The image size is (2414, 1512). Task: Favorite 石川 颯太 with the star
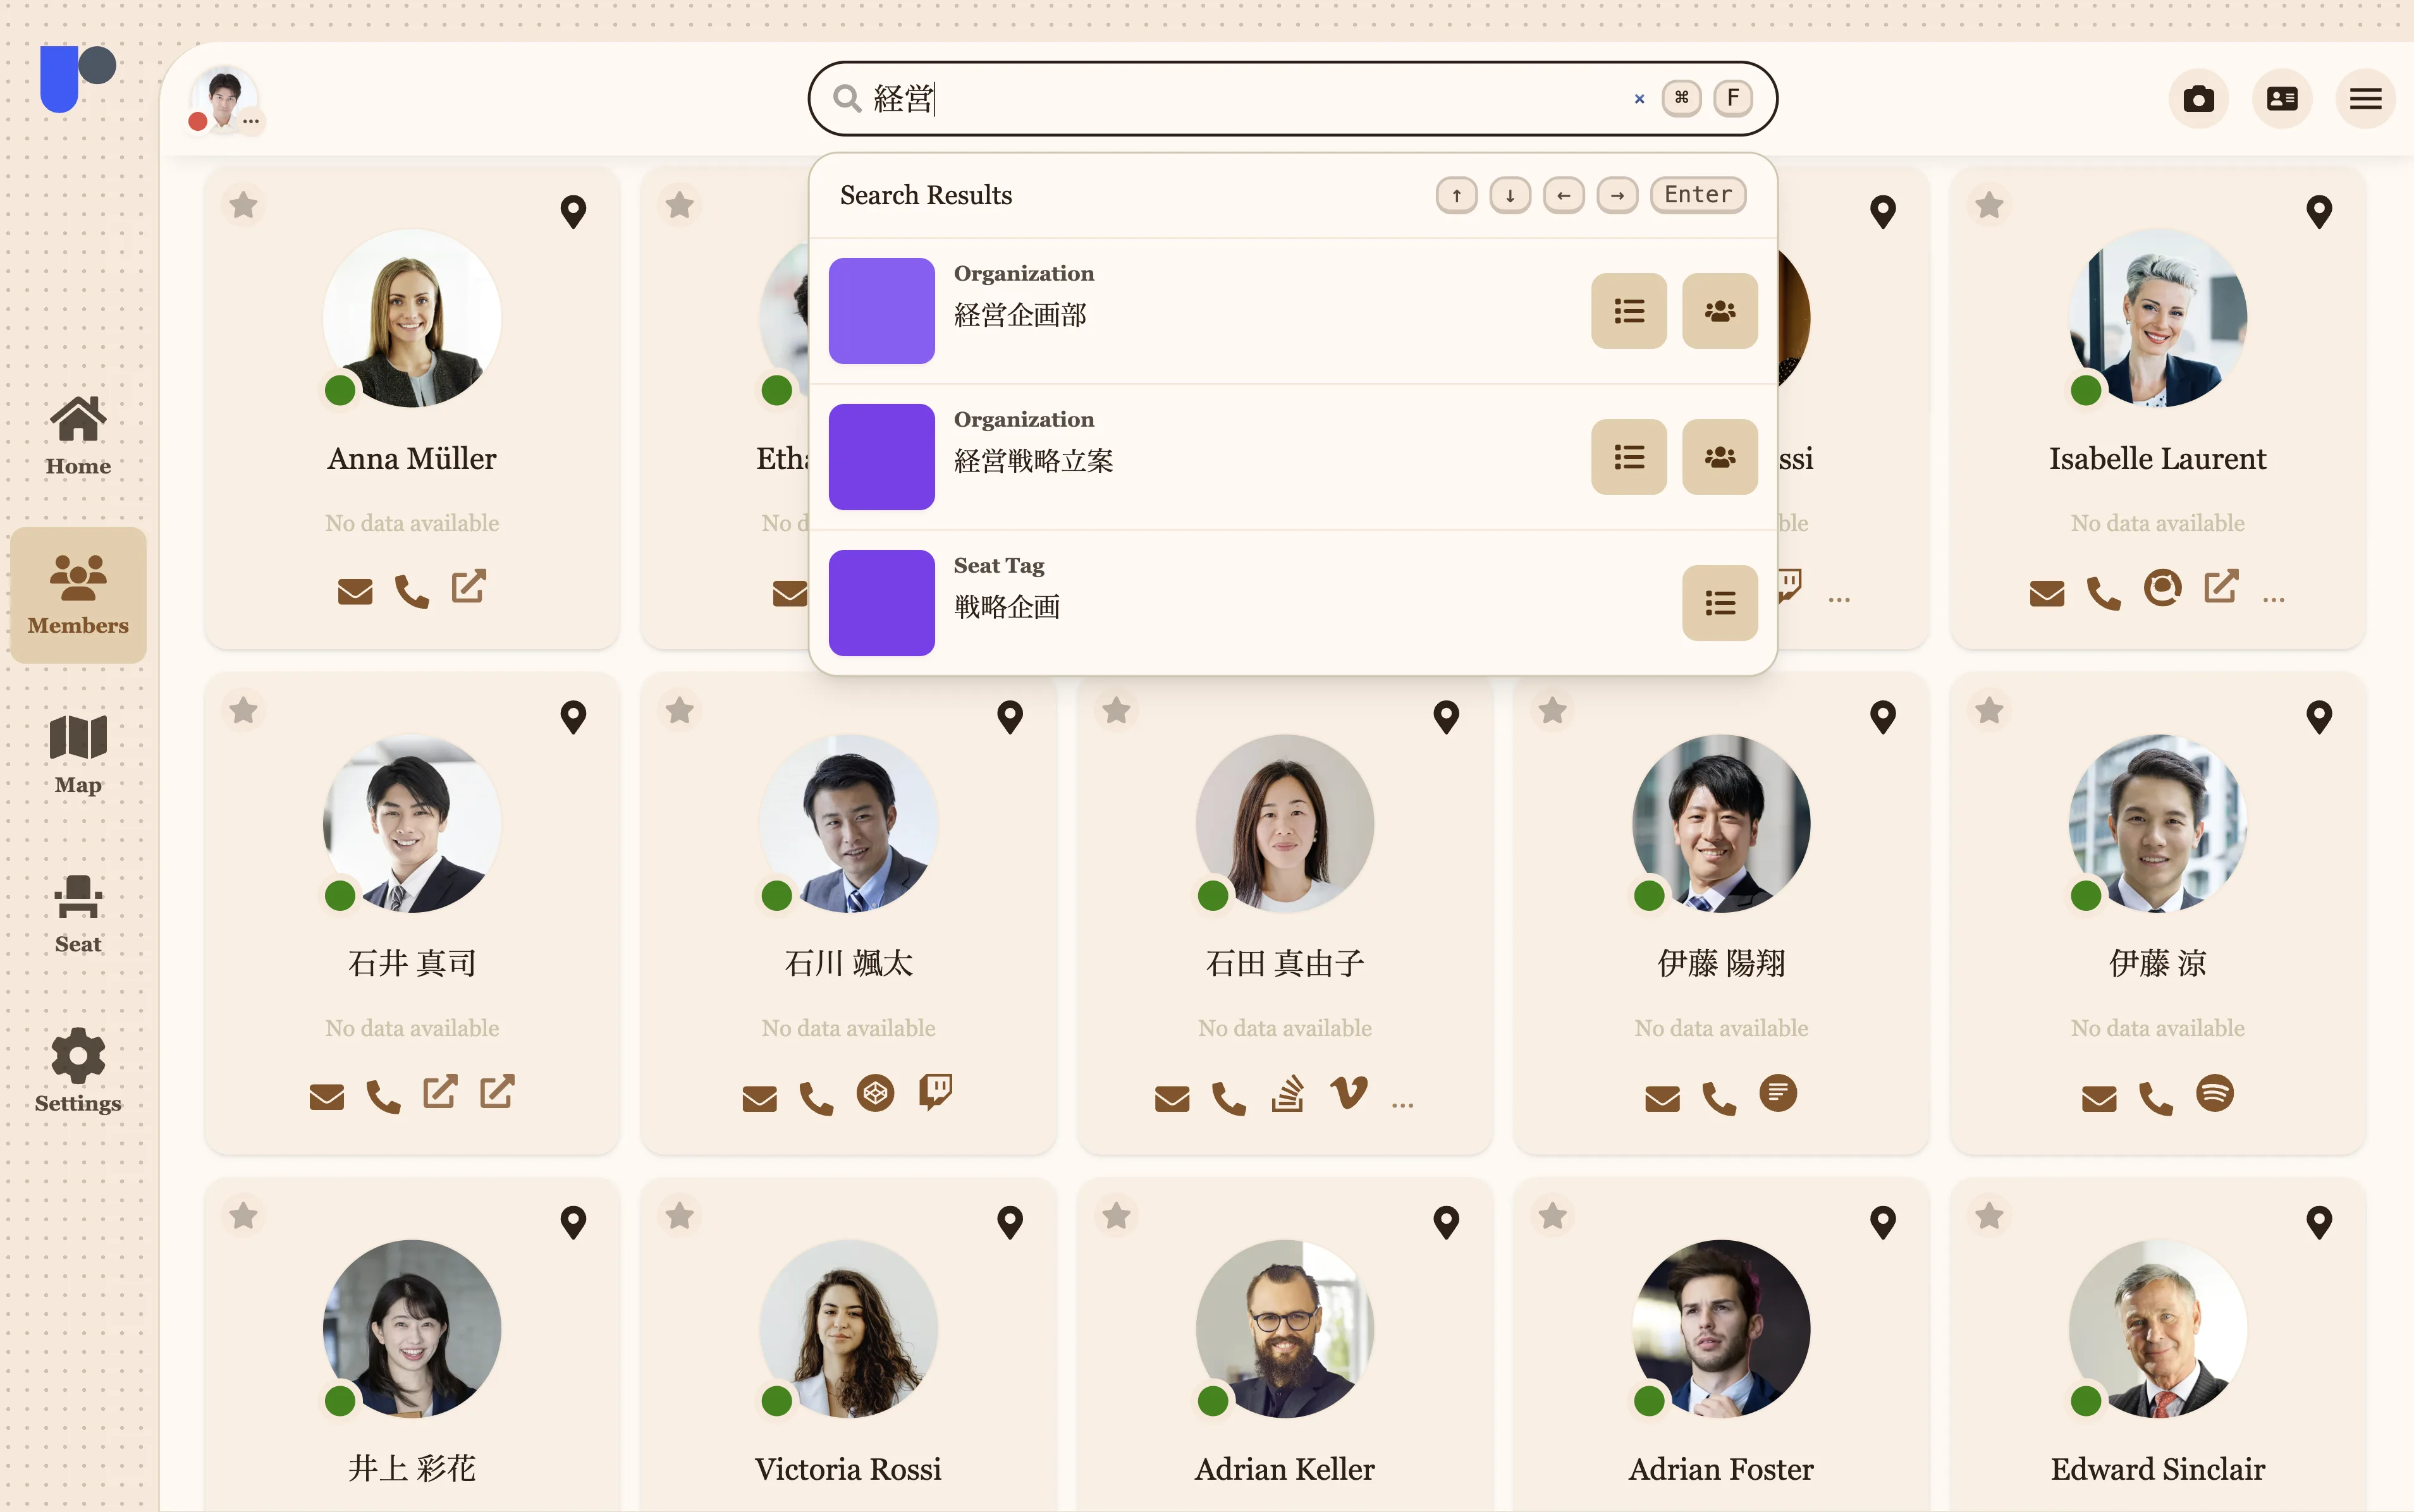(x=680, y=711)
